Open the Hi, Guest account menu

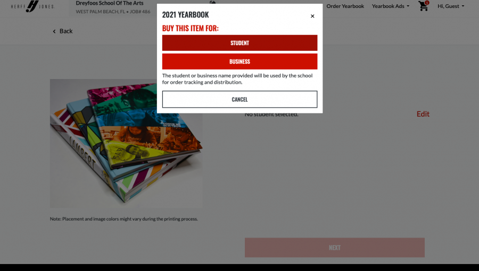[x=451, y=6]
